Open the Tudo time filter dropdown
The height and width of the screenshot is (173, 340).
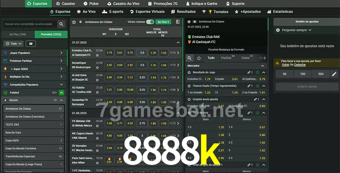[13, 44]
